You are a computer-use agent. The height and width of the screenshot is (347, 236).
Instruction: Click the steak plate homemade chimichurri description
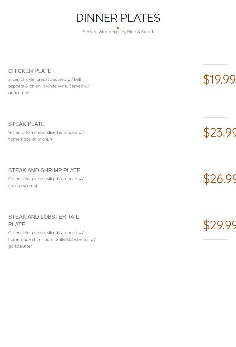click(x=46, y=136)
